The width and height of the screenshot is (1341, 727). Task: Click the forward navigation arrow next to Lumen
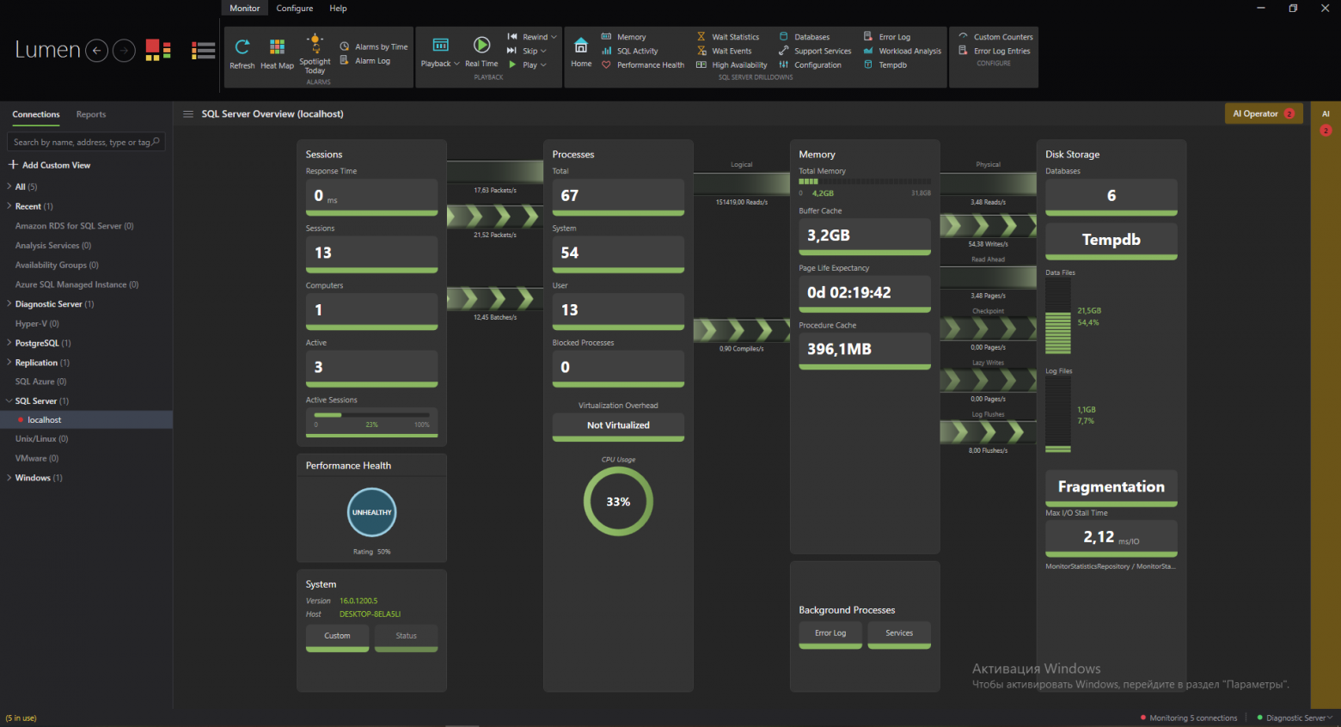(x=125, y=51)
